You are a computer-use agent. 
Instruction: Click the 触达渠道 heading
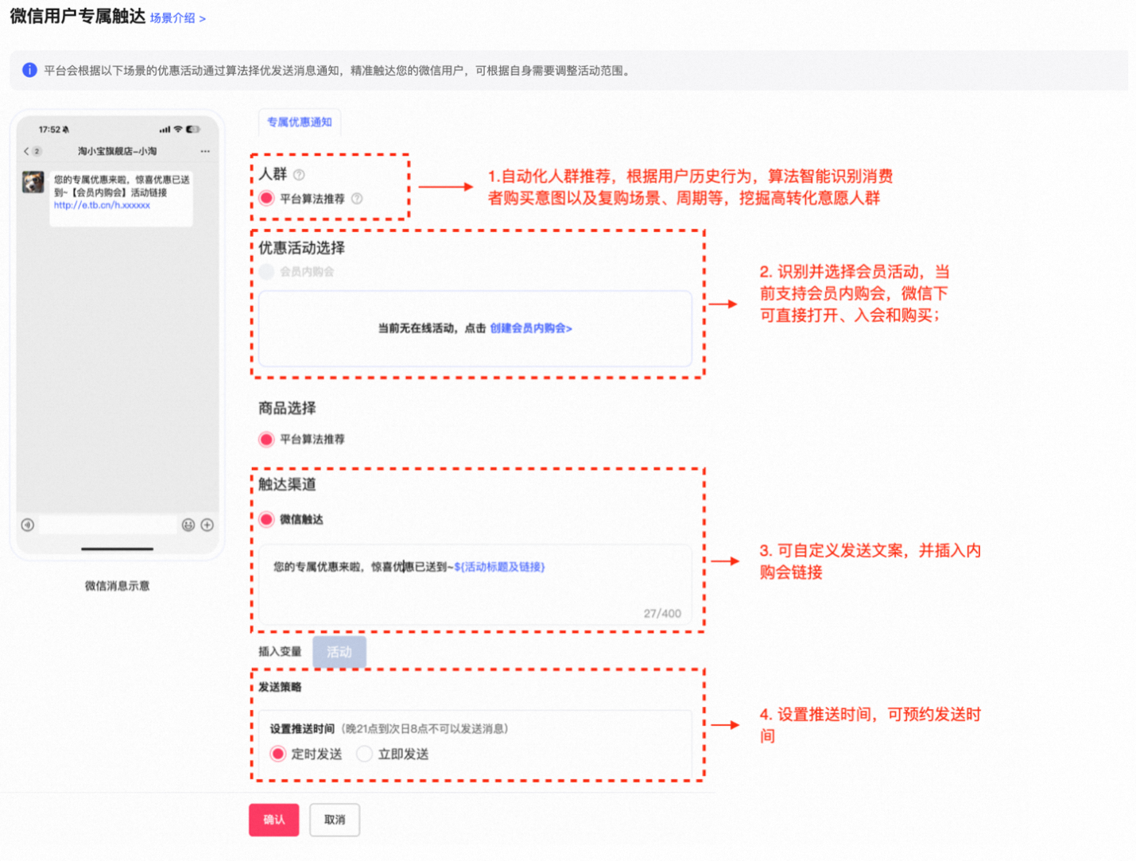tap(287, 484)
